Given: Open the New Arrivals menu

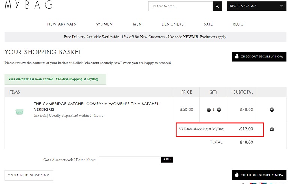Looking at the screenshot, I should [x=61, y=24].
